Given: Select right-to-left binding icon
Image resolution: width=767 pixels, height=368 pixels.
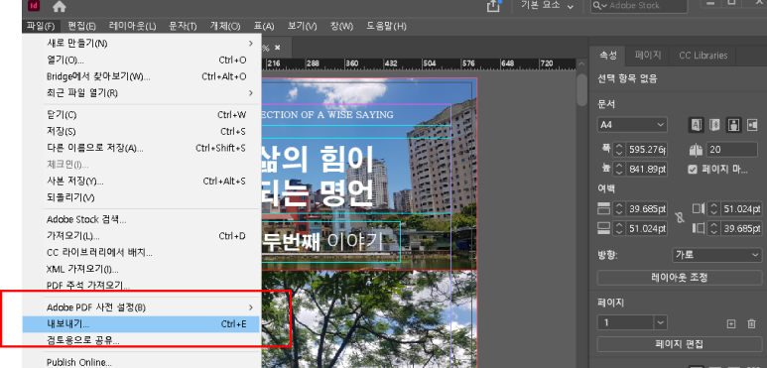Looking at the screenshot, I should tap(714, 125).
